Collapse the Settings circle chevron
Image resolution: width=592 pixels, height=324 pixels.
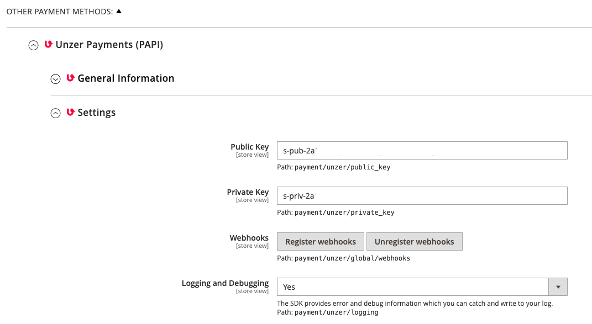pyautogui.click(x=55, y=113)
